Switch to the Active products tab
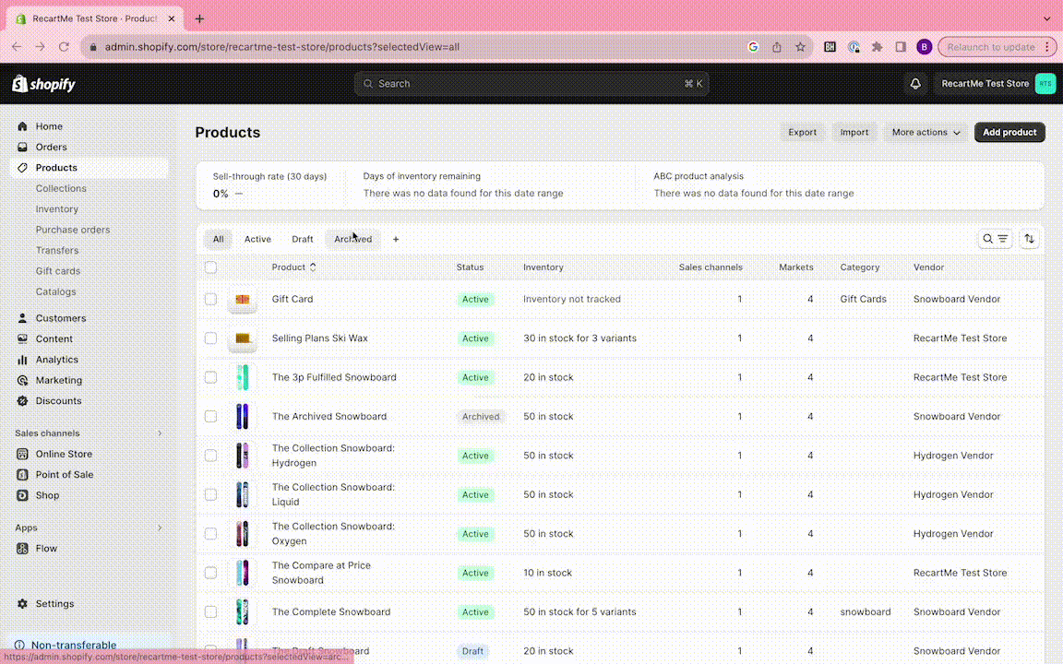1063x664 pixels. (x=257, y=240)
